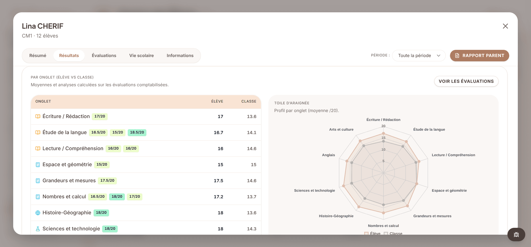Open the Vie scolaire tab
Viewport: 531px width, 247px height.
click(142, 56)
